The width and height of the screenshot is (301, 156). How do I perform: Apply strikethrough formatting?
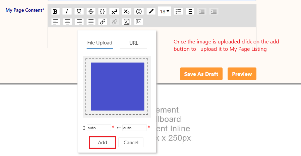pos(91,11)
